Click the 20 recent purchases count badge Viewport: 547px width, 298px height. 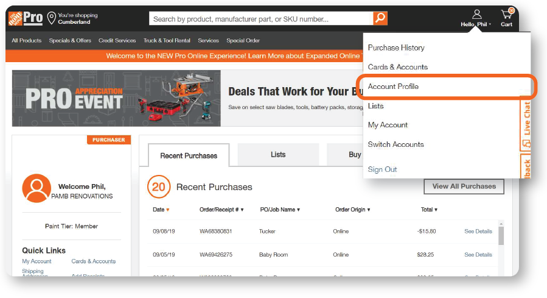[x=159, y=187]
